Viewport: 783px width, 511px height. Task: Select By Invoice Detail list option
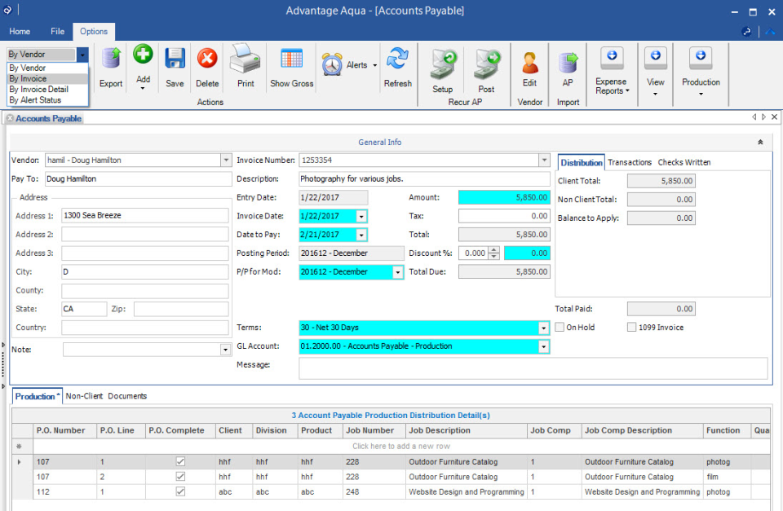(38, 90)
